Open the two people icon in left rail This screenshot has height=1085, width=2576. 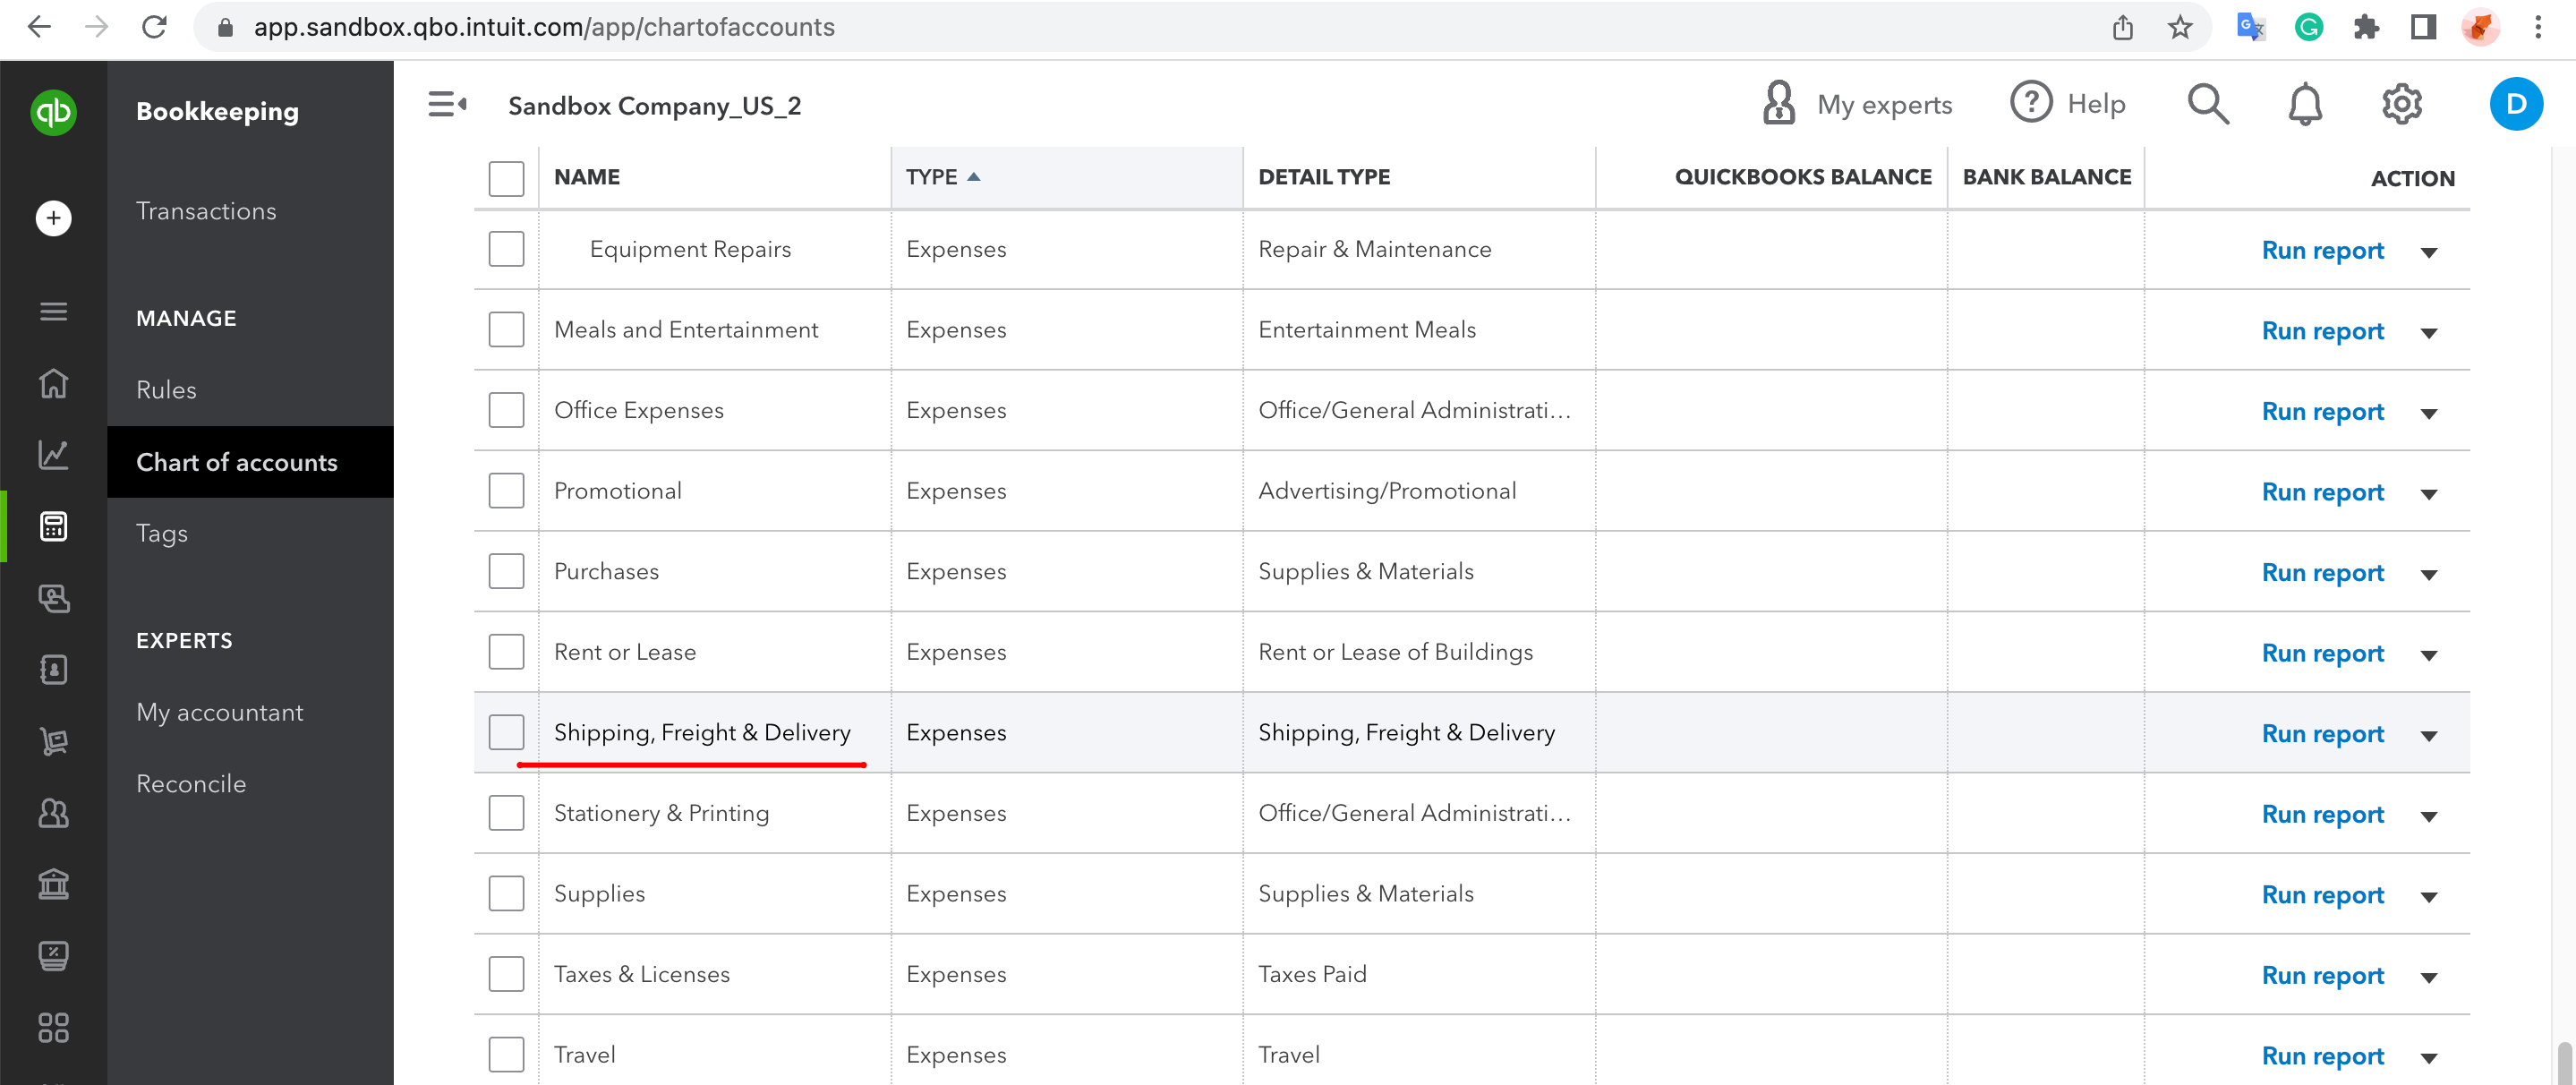coord(53,813)
